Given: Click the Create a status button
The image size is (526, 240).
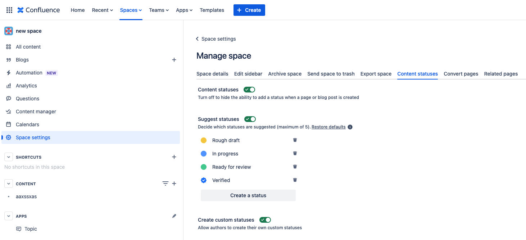Looking at the screenshot, I should (248, 195).
